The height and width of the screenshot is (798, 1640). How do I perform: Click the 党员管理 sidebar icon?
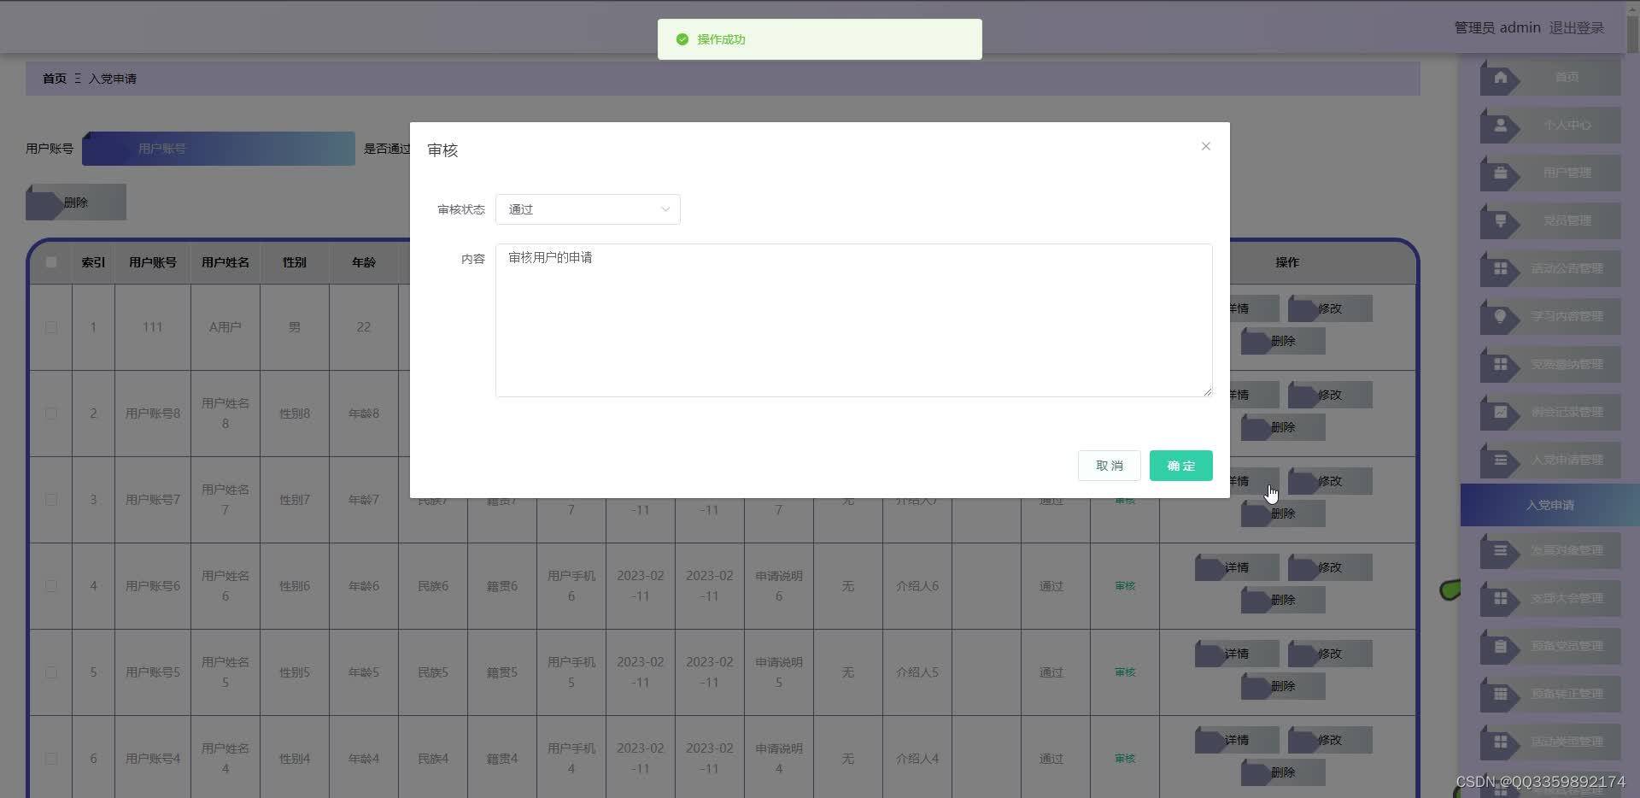[x=1500, y=221]
